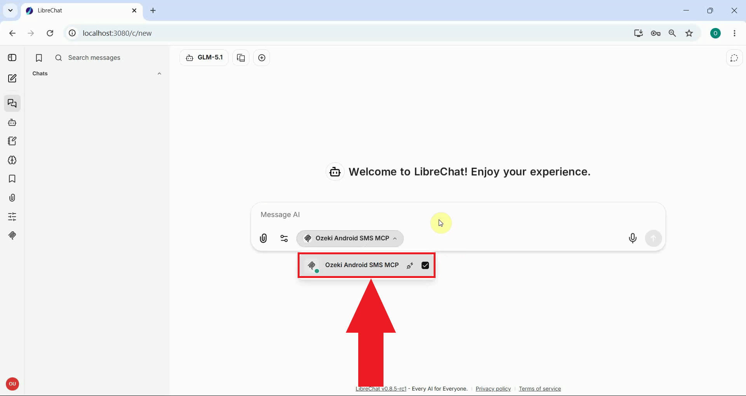Collapse the Ozeki Android SMS MCP dropdown
Image resolution: width=746 pixels, height=396 pixels.
click(x=350, y=238)
